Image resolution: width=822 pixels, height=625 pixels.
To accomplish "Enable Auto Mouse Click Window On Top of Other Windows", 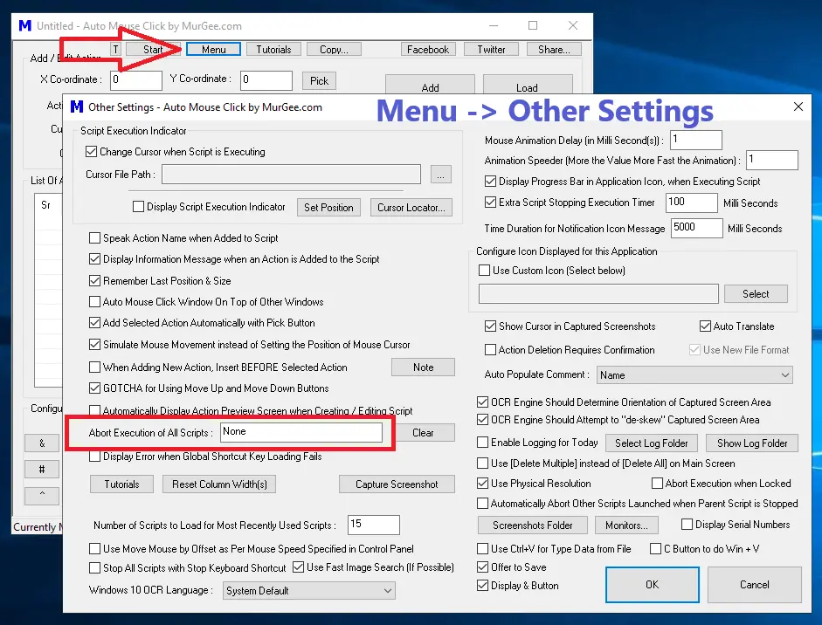I will (x=95, y=302).
